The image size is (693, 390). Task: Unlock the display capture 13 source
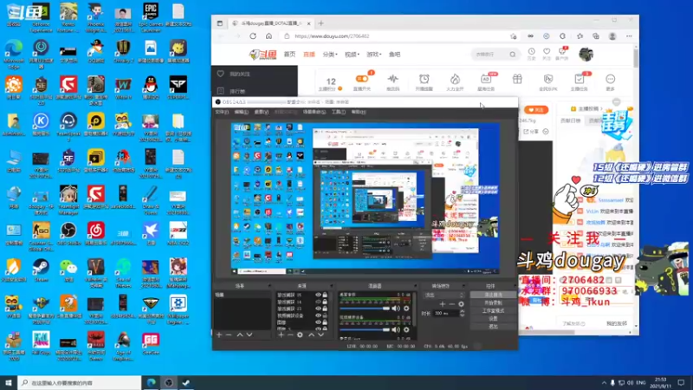(325, 309)
